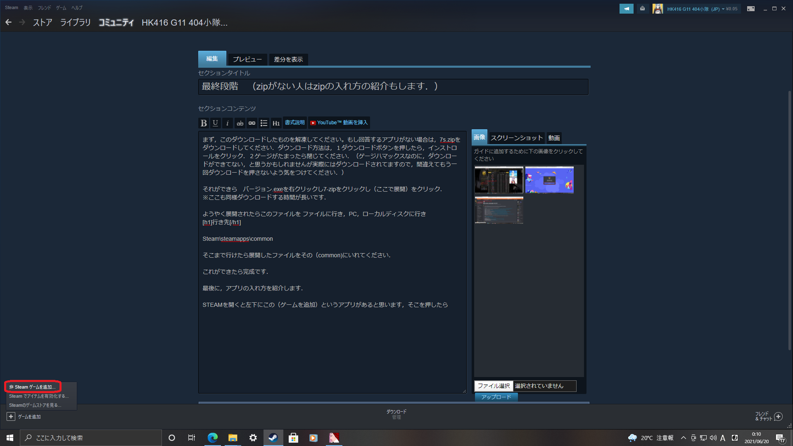Switch to the プレビュー tab
The width and height of the screenshot is (793, 446).
(247, 59)
